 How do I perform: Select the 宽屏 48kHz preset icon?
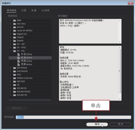[x=18, y=65]
